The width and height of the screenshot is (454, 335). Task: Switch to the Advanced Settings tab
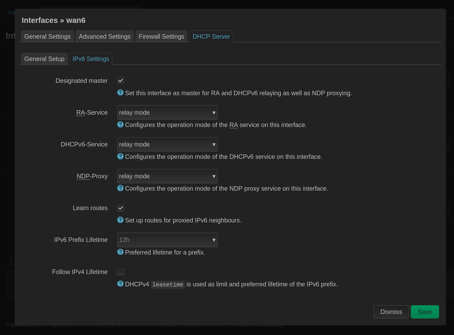(105, 37)
